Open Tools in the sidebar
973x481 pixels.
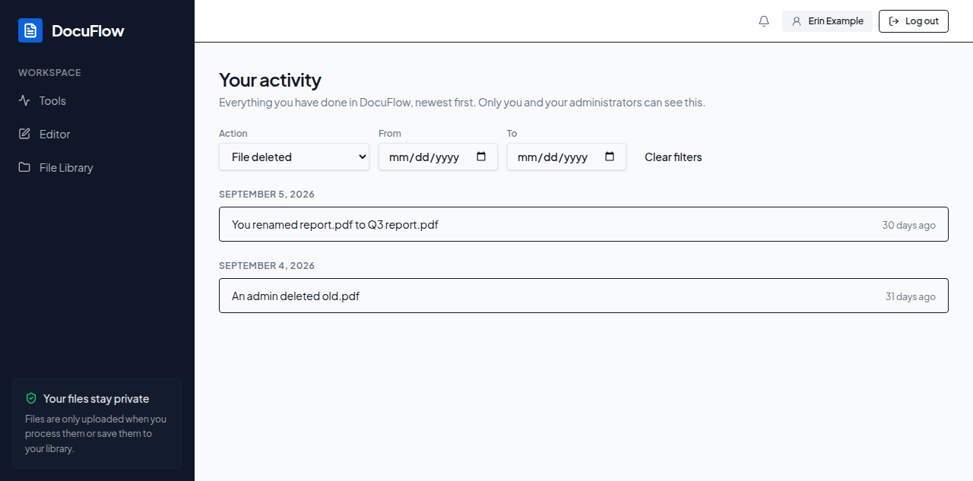point(97,100)
